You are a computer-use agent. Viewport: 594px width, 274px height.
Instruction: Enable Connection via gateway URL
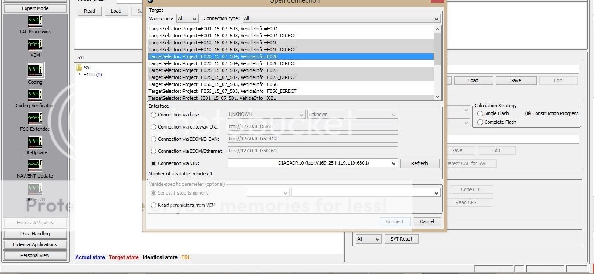pyautogui.click(x=153, y=126)
